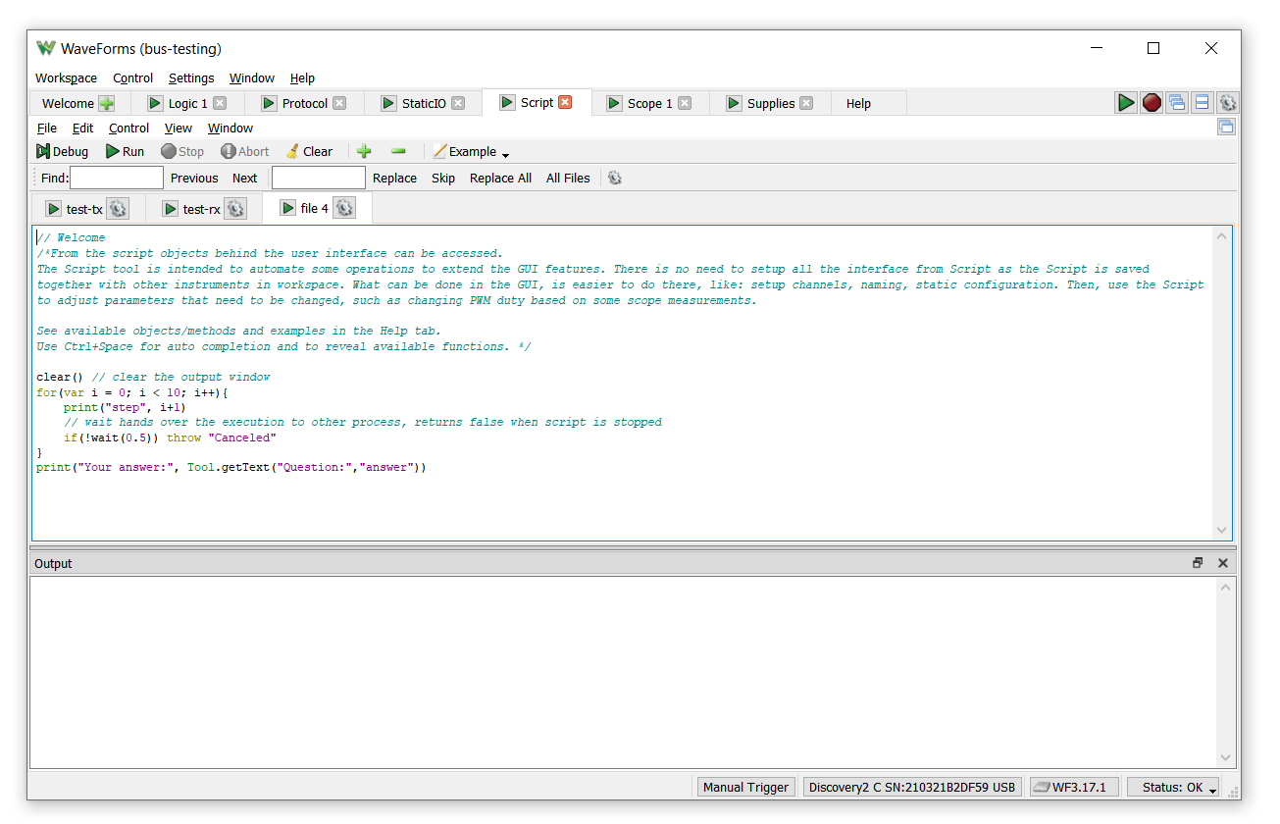Click the Clear broom icon
Image resolution: width=1280 pixels, height=824 pixels.
[292, 151]
